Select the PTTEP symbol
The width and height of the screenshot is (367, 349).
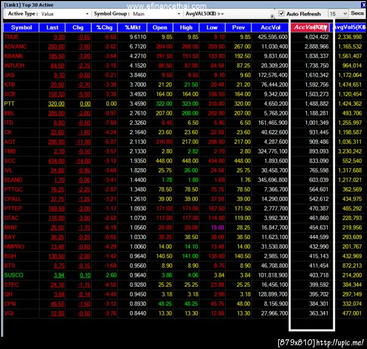click(13, 208)
